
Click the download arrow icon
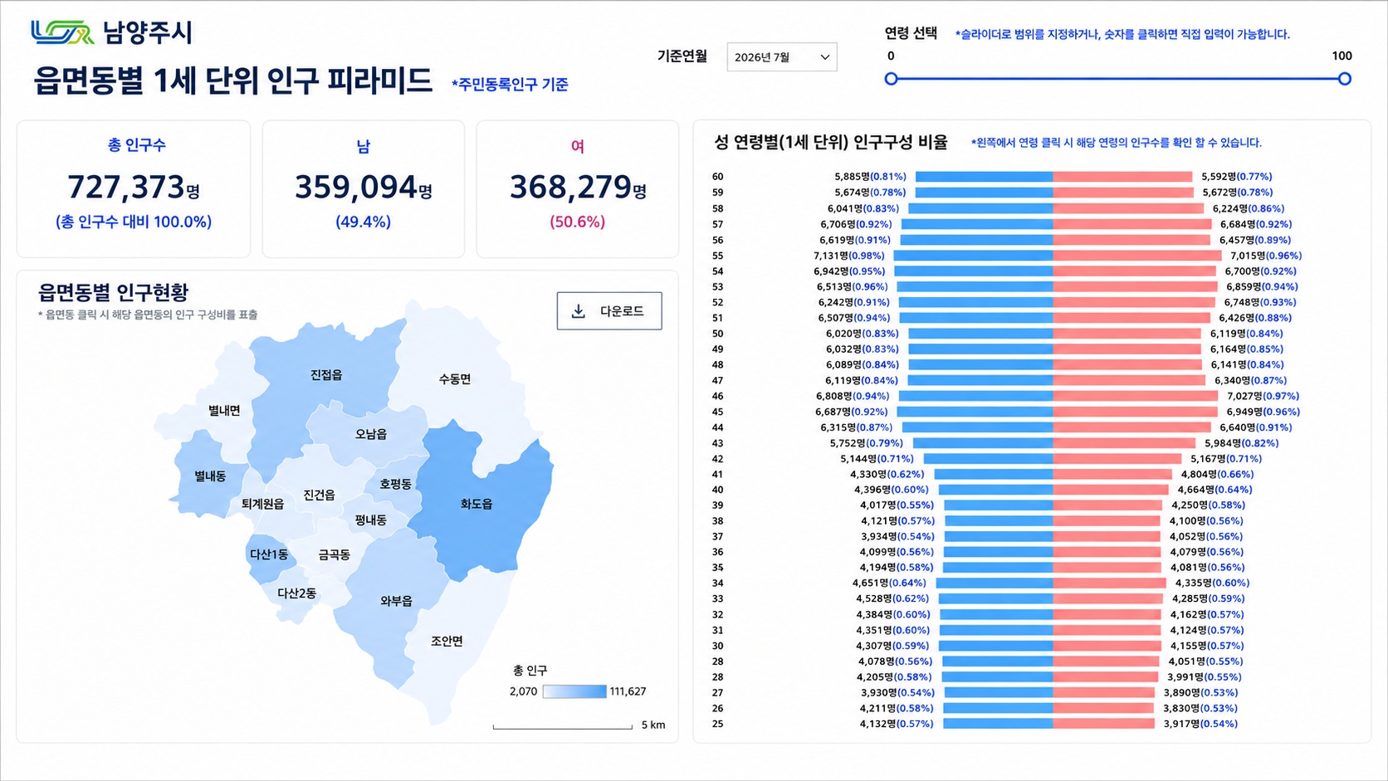pos(579,311)
